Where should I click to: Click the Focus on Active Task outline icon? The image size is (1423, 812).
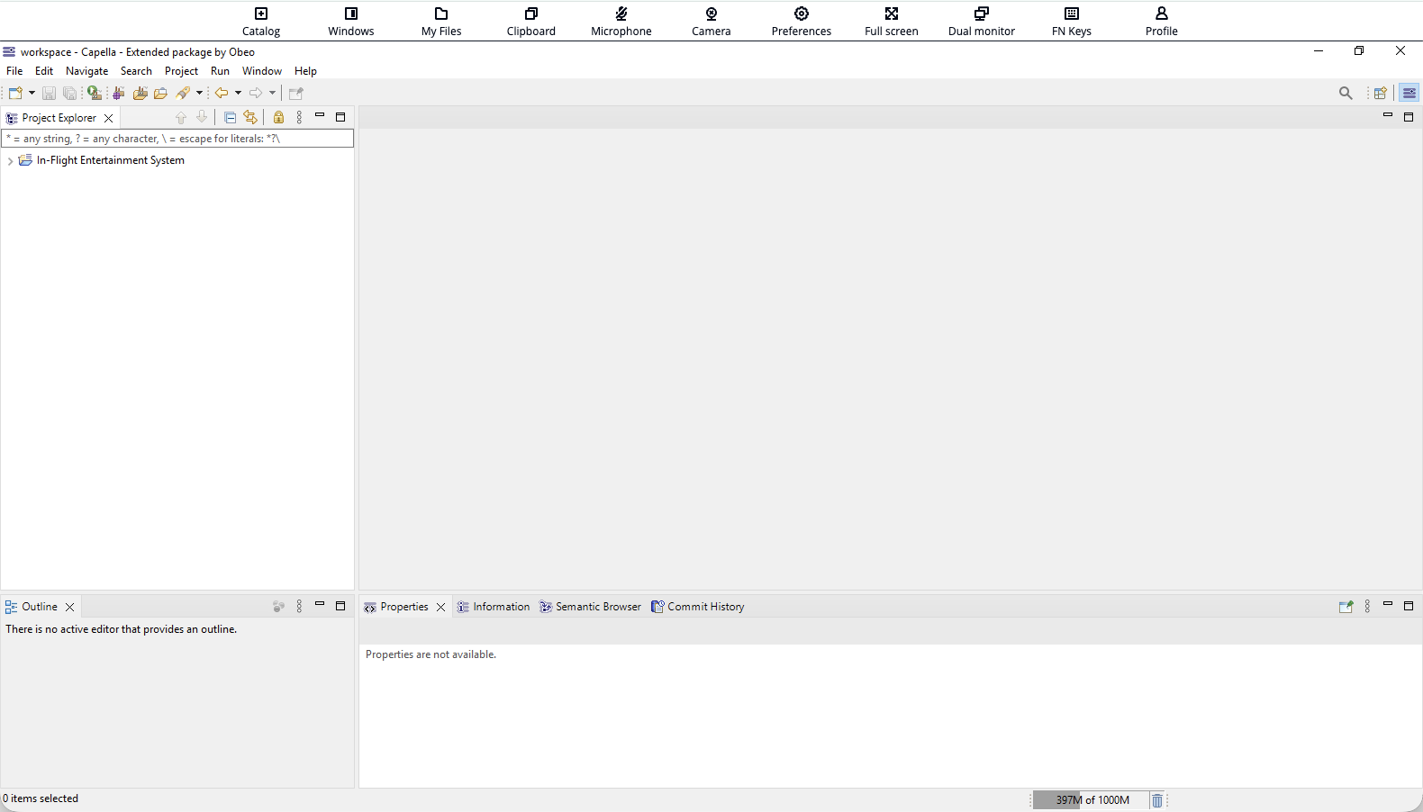coord(278,607)
